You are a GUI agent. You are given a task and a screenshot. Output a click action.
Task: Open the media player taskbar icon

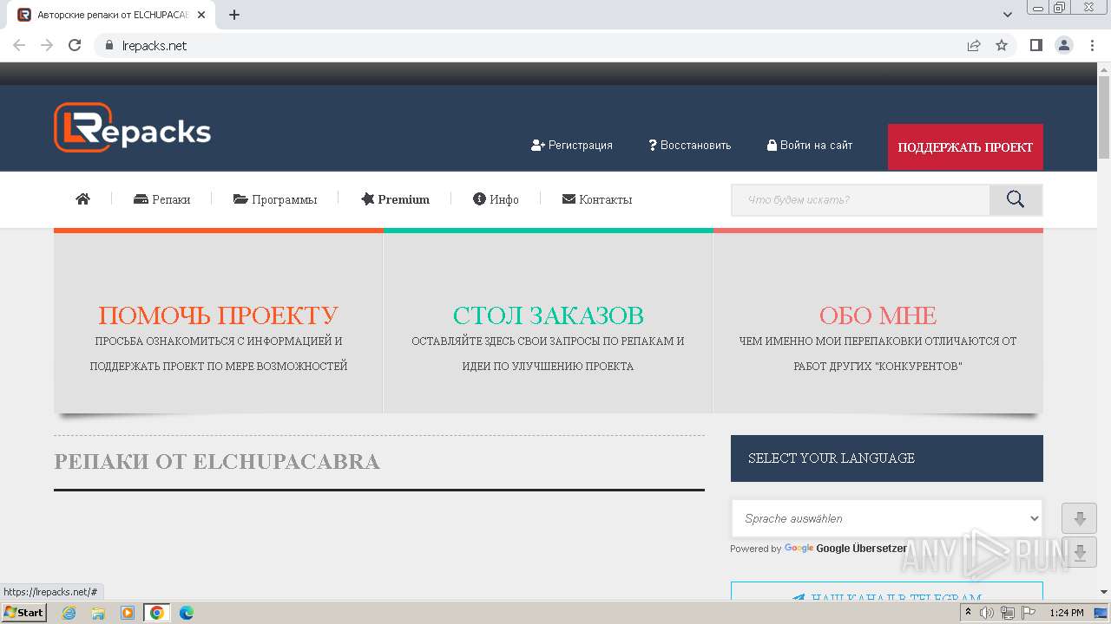click(128, 613)
